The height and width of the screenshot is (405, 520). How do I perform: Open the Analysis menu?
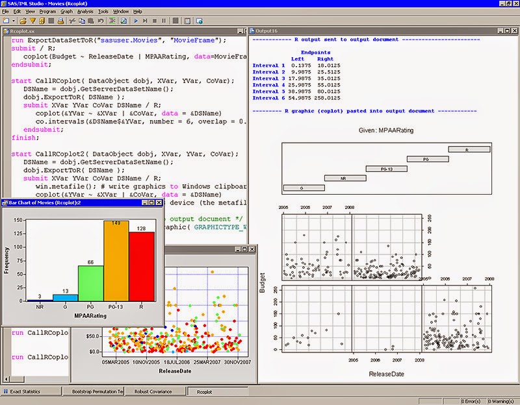(x=85, y=11)
